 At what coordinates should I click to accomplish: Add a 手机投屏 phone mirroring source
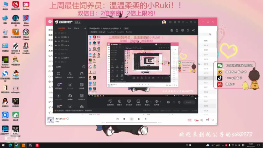pyautogui.click(x=129, y=102)
